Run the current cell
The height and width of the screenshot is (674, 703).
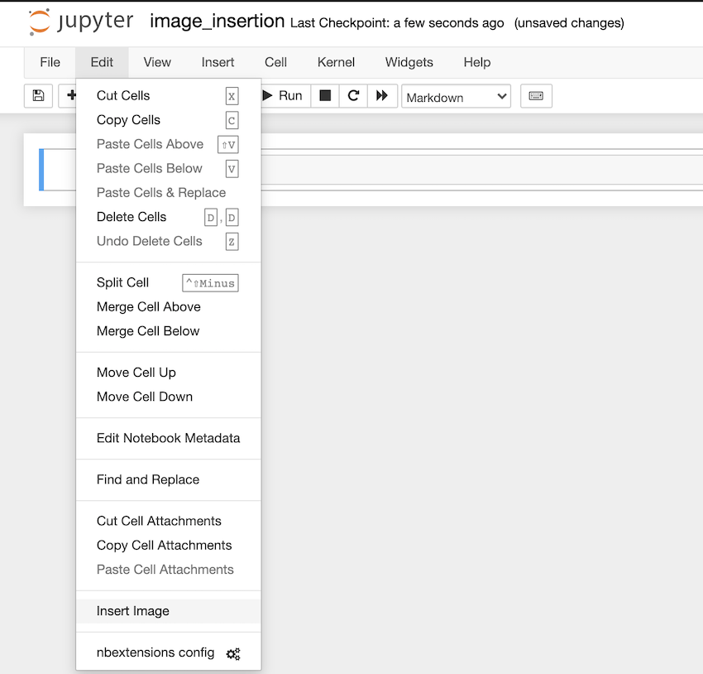pyautogui.click(x=284, y=95)
